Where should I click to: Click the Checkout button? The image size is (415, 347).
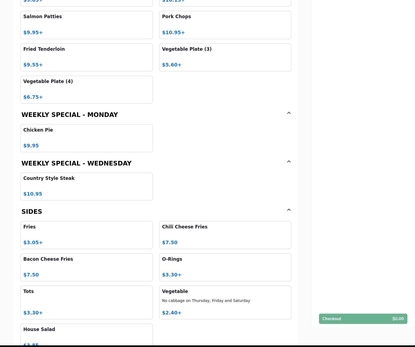click(363, 319)
